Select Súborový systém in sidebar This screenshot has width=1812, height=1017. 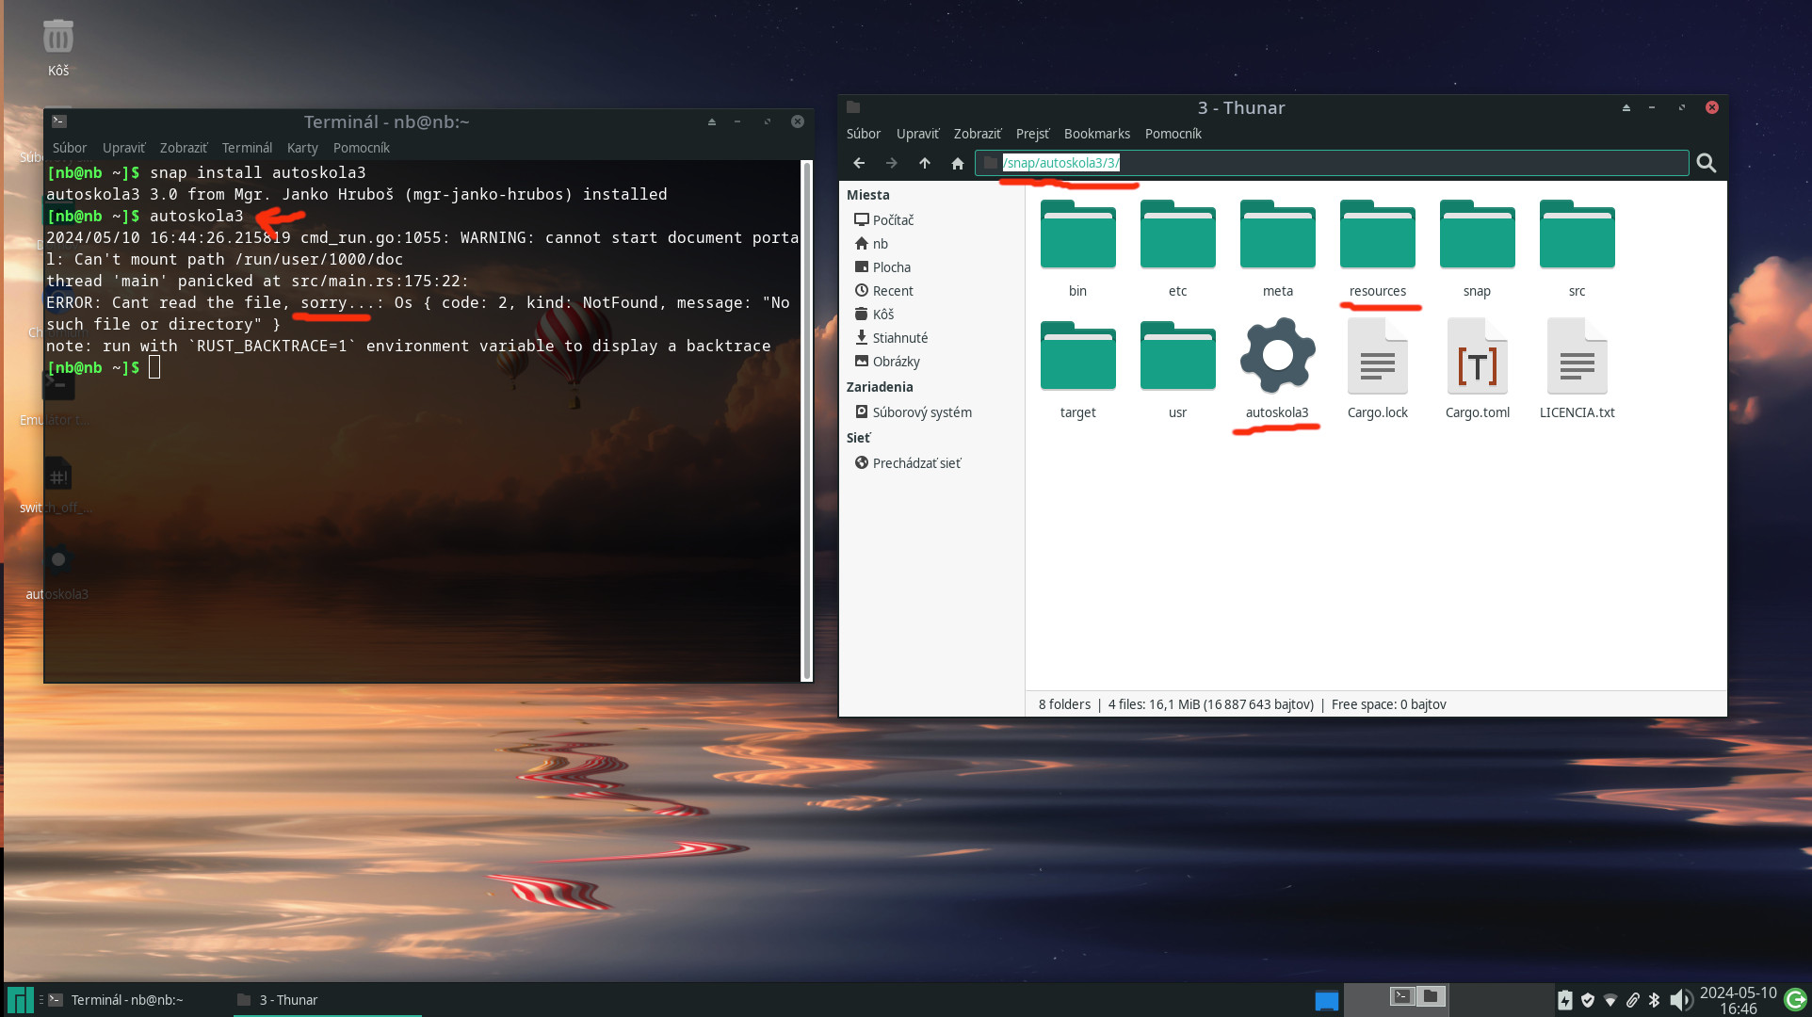[921, 412]
